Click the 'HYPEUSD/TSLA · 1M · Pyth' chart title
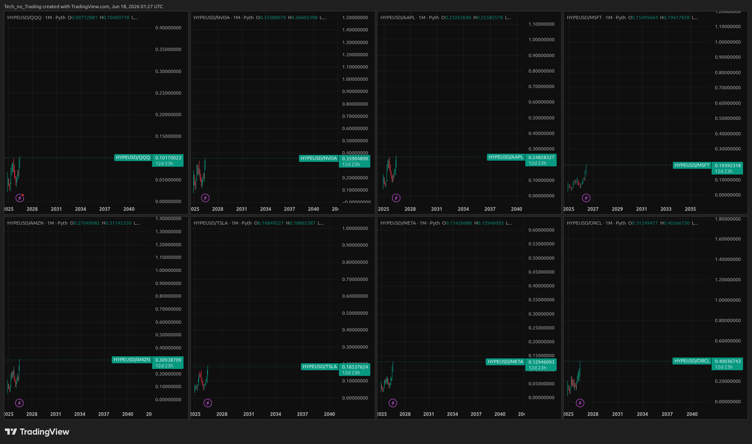The width and height of the screenshot is (752, 444). pos(222,223)
